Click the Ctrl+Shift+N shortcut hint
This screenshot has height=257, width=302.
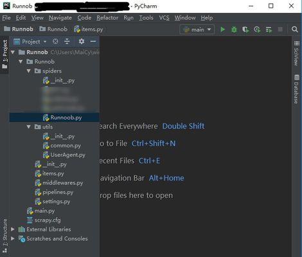[154, 143]
